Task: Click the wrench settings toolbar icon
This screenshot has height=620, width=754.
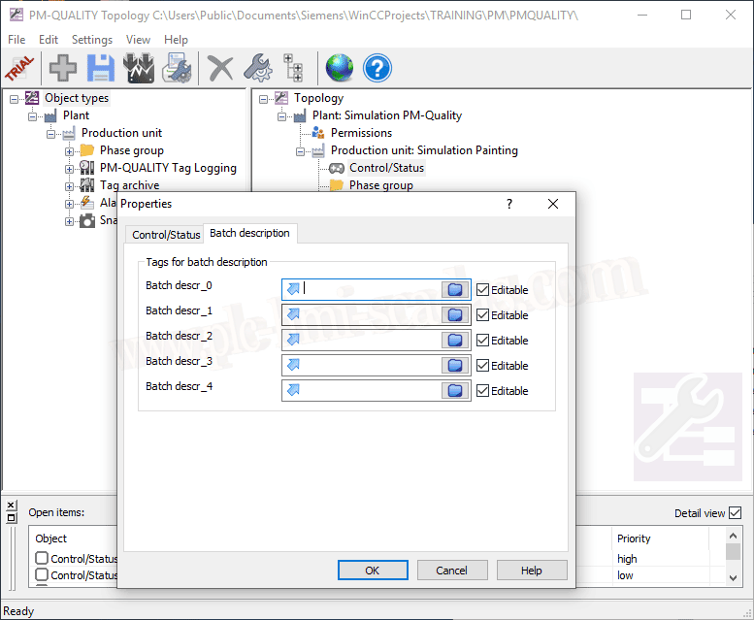Action: (x=257, y=68)
